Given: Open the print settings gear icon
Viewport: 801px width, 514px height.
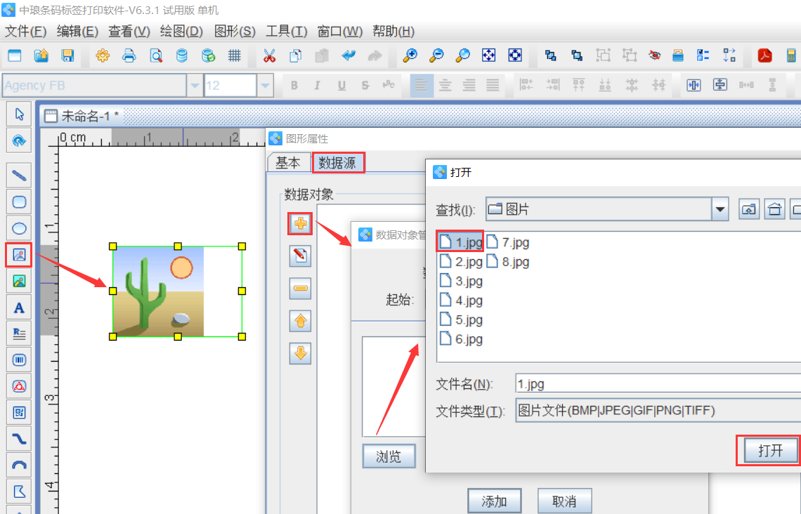Looking at the screenshot, I should [102, 55].
